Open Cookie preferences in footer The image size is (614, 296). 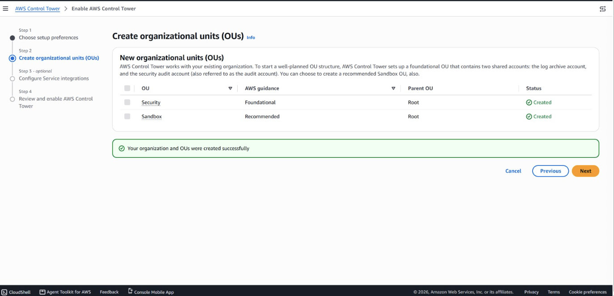[x=588, y=292]
